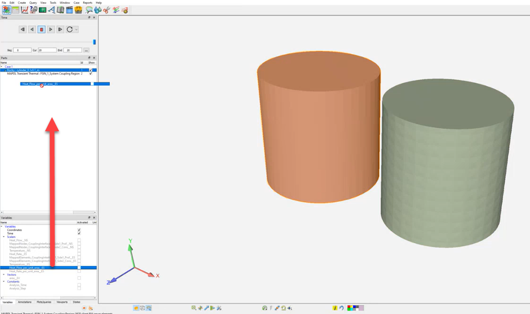
Task: Uncheck the Coordinates activated checkbox
Action: [79, 230]
